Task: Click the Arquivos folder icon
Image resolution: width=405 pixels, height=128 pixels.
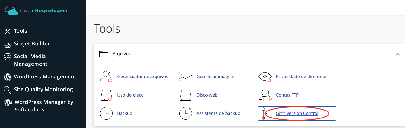Action: (104, 54)
